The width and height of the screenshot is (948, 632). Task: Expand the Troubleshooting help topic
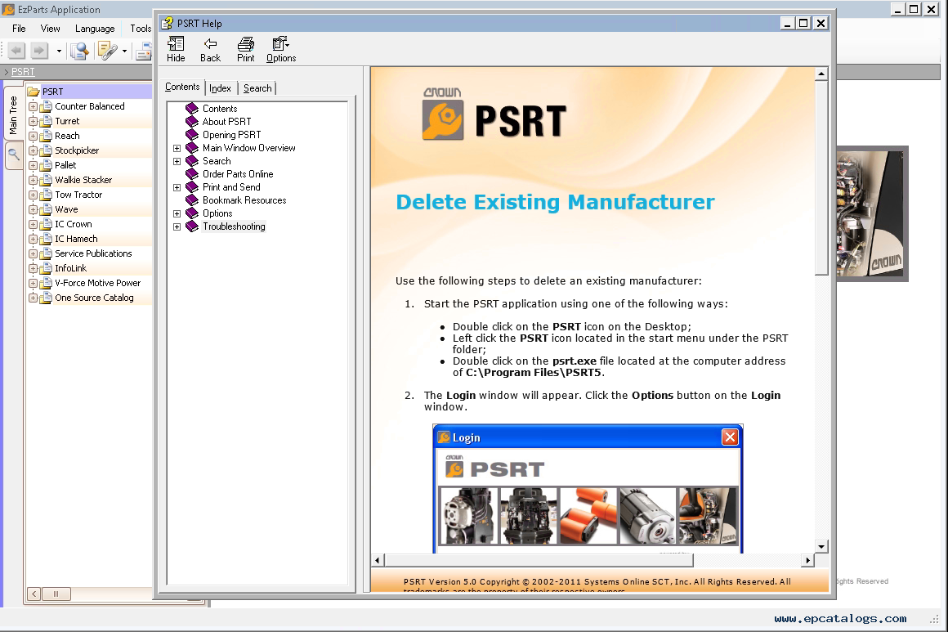(177, 226)
